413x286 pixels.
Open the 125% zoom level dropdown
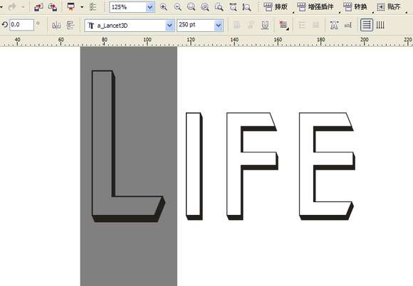[150, 7]
